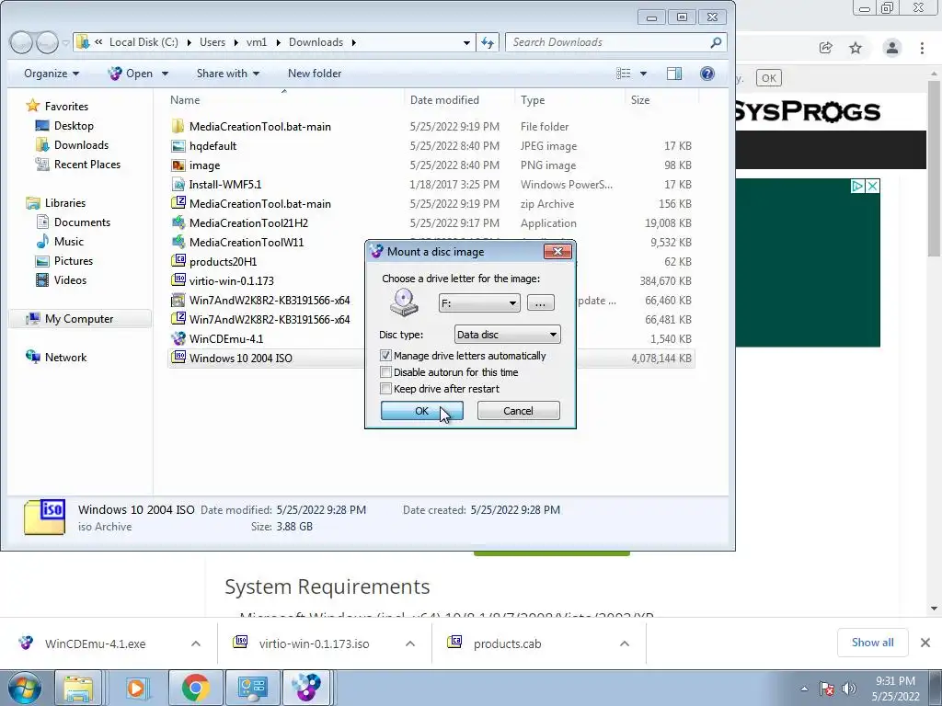Select the products20H1 cab file icon

pyautogui.click(x=178, y=260)
